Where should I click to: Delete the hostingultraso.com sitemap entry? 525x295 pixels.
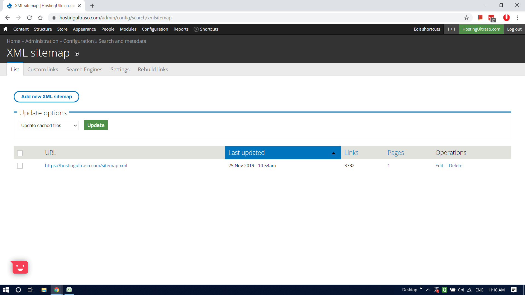click(x=456, y=166)
